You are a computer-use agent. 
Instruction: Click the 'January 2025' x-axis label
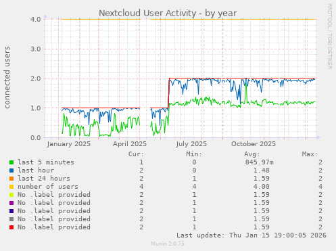click(x=69, y=144)
